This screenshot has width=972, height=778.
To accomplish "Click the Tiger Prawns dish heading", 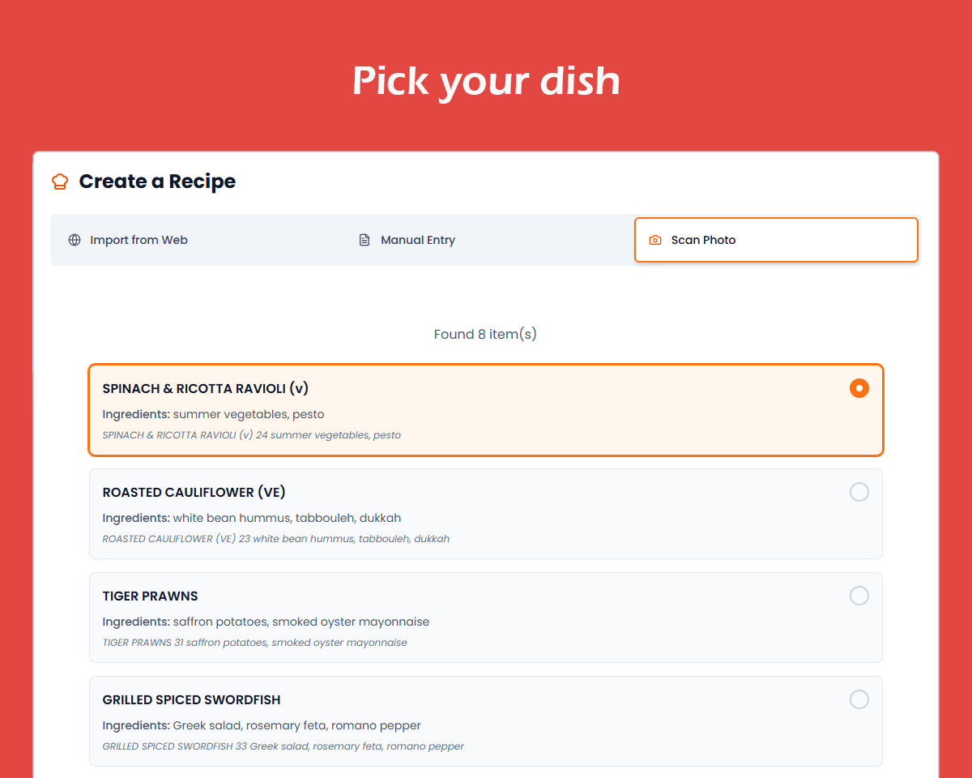I will 150,596.
